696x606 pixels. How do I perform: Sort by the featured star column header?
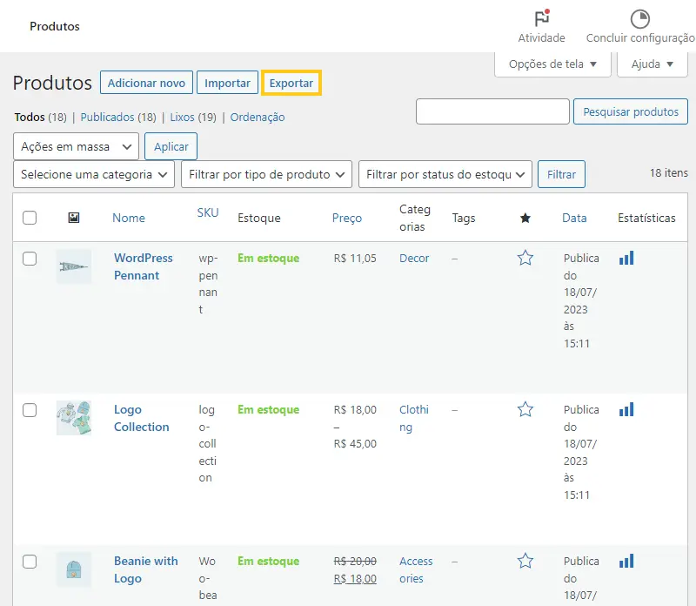525,219
